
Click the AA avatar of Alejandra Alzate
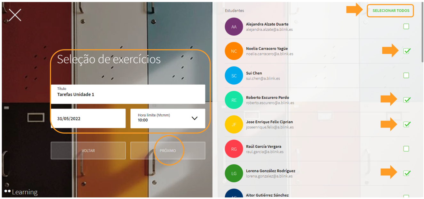[x=234, y=27]
